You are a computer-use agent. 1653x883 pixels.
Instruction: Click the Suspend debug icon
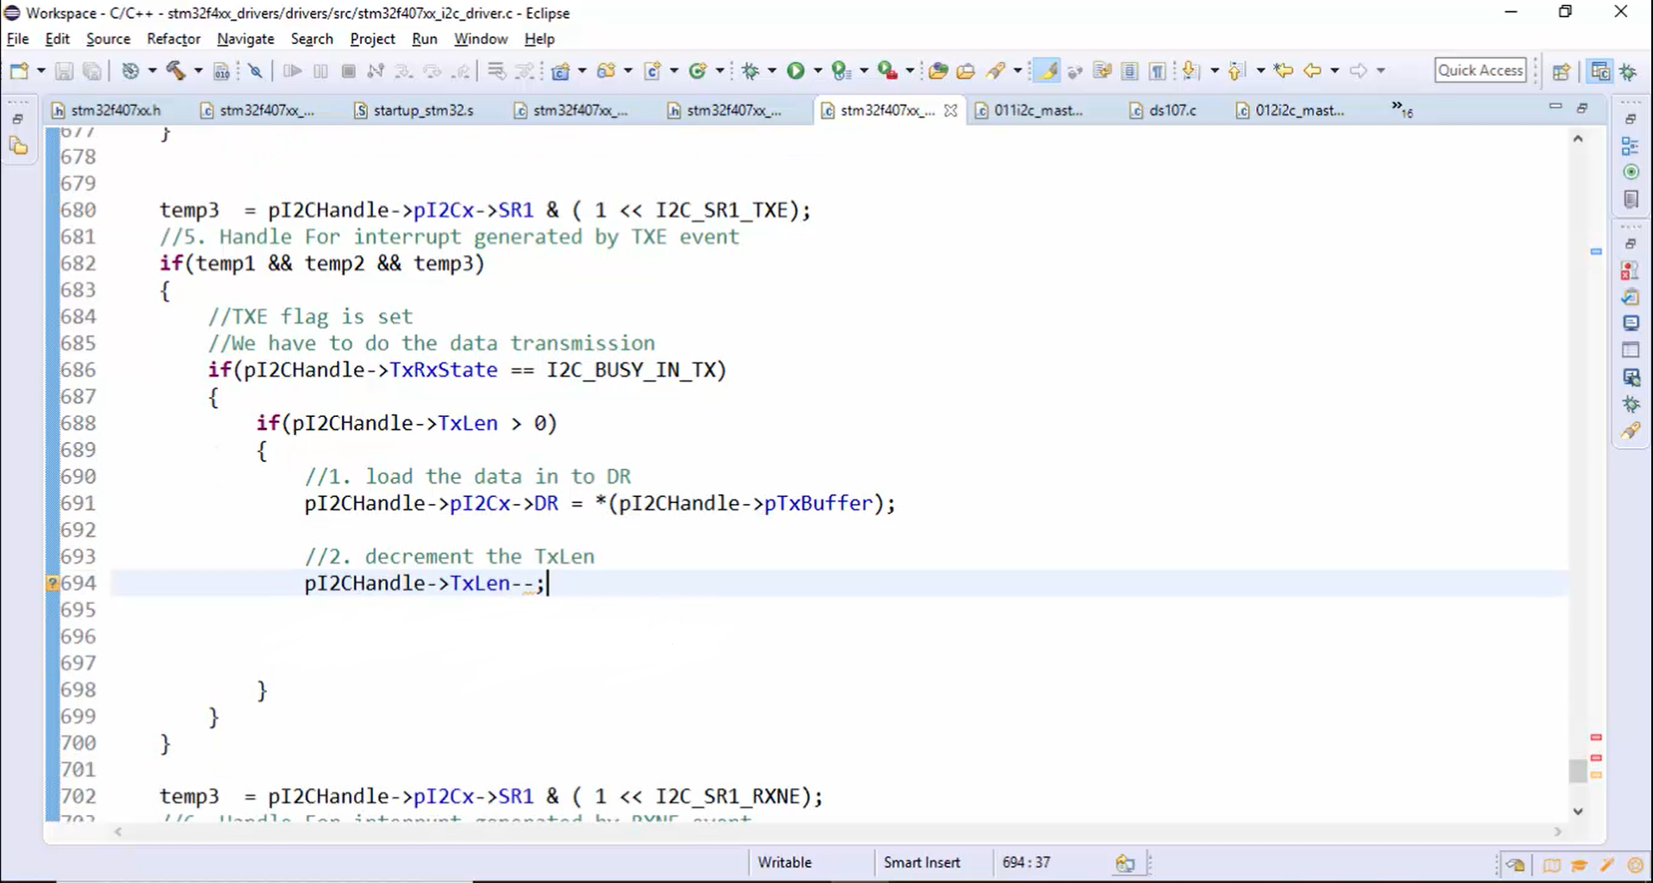pyautogui.click(x=320, y=71)
